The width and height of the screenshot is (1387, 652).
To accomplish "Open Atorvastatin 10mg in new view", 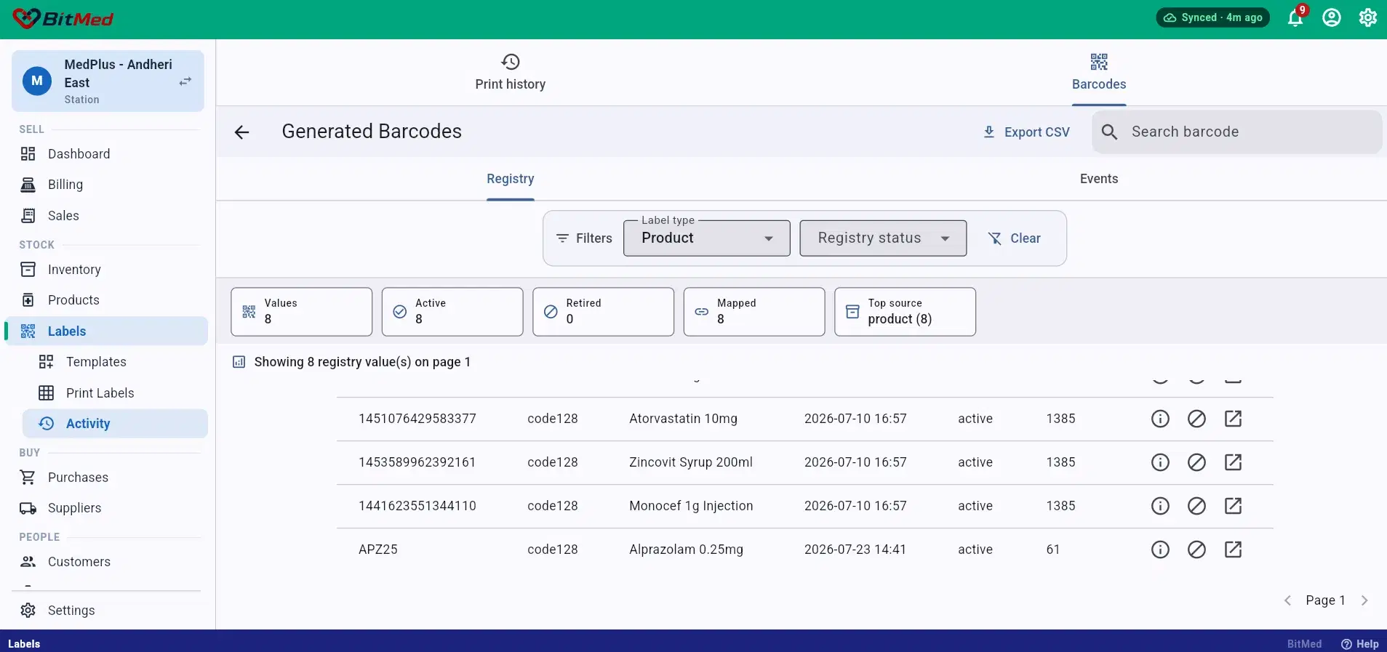I will coord(1233,419).
